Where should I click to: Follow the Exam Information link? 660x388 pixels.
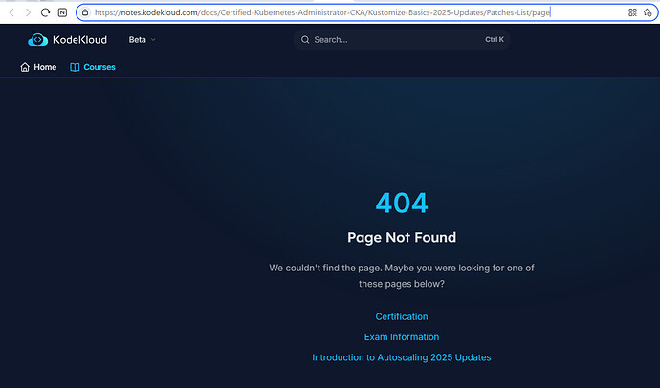(402, 337)
